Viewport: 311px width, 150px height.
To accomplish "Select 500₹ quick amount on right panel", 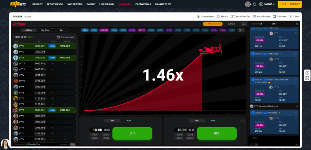I will click(179, 138).
